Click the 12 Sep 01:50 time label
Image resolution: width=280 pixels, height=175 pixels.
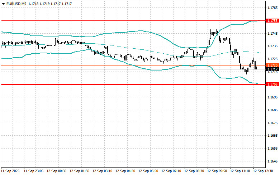(80, 171)
